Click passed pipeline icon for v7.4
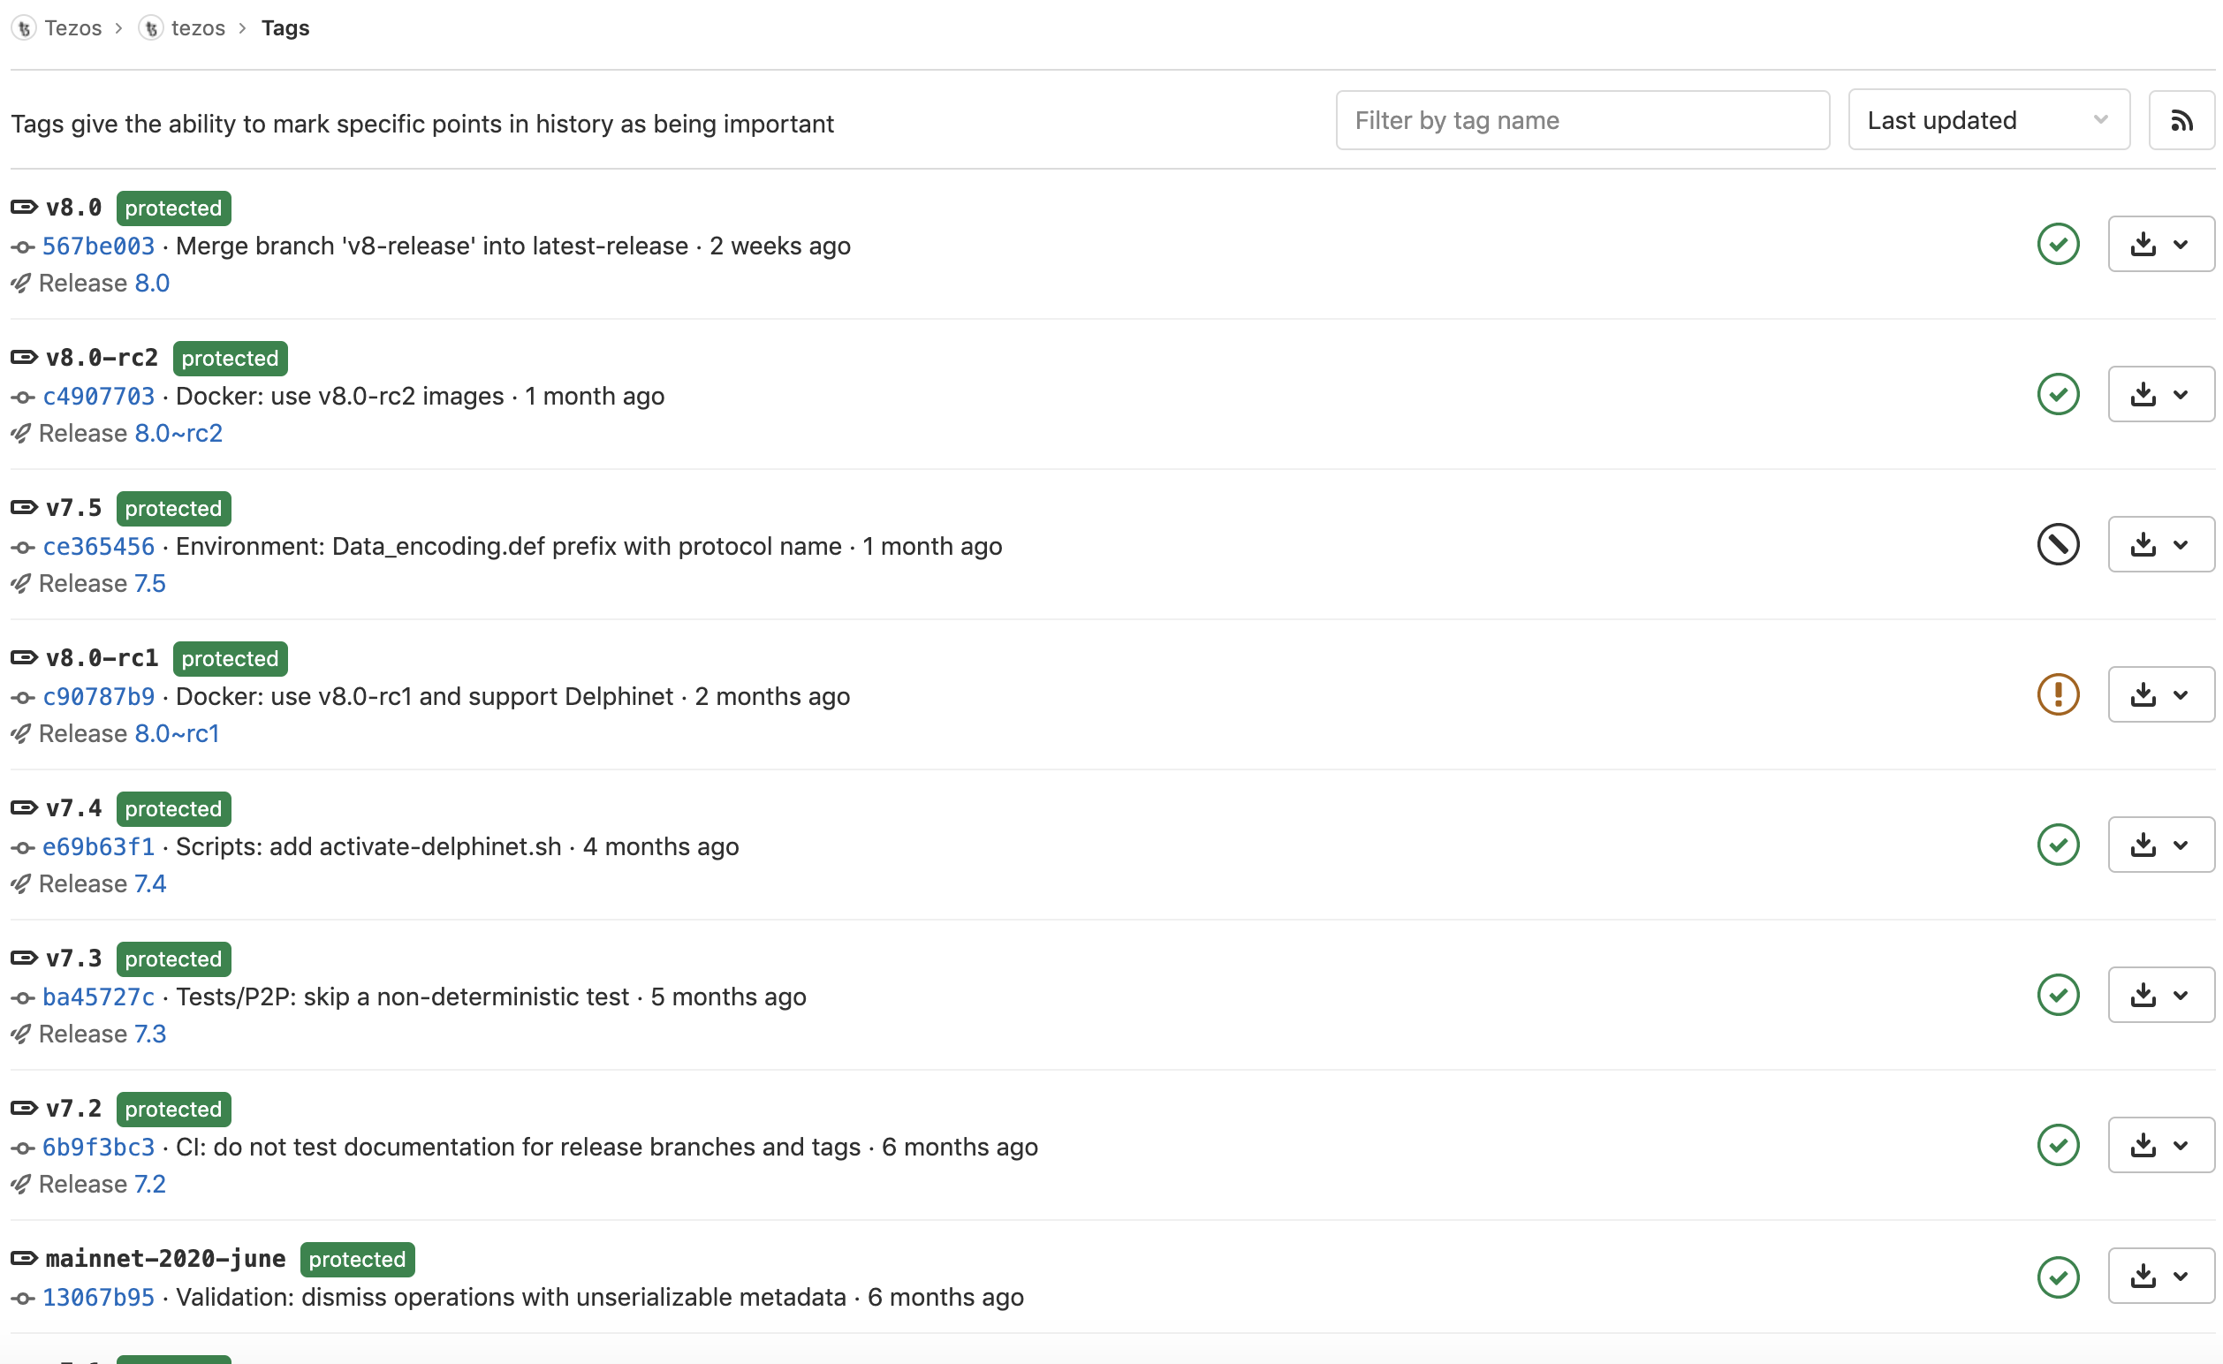 coord(2058,845)
